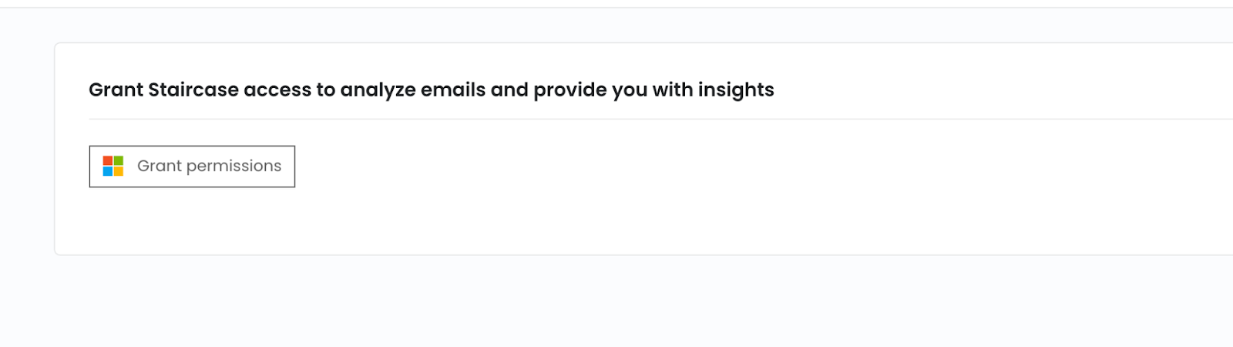Click the word 'Staircase' in heading
This screenshot has width=1233, height=347.
[x=193, y=90]
